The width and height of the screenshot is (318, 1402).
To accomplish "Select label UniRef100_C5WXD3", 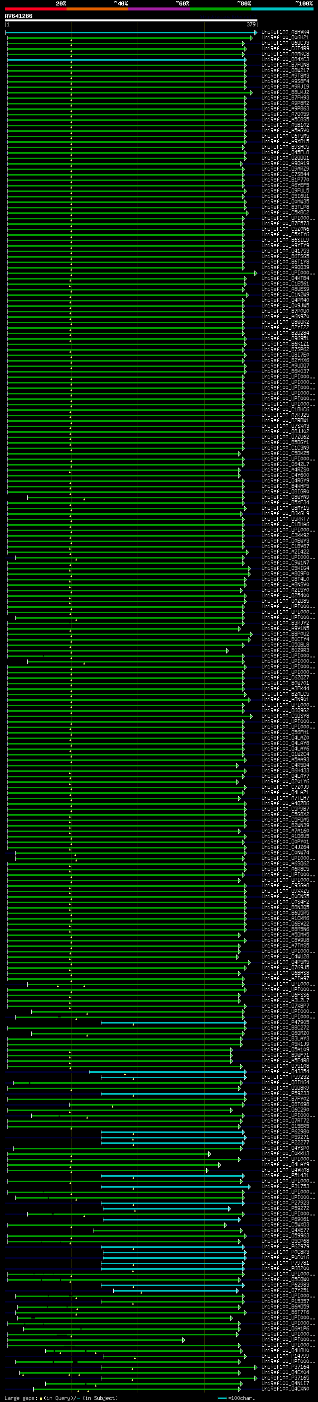I will (285, 1224).
